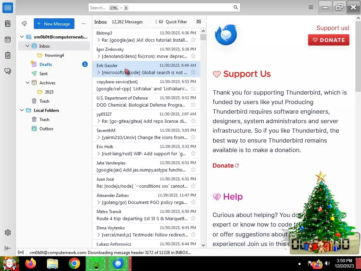Star the SeventhM message
This screenshot has height=271, width=361.
point(193,137)
